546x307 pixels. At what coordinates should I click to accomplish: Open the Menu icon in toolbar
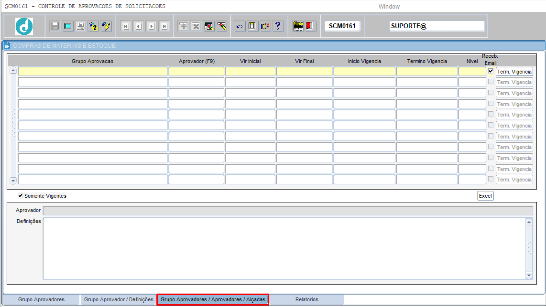click(x=298, y=26)
